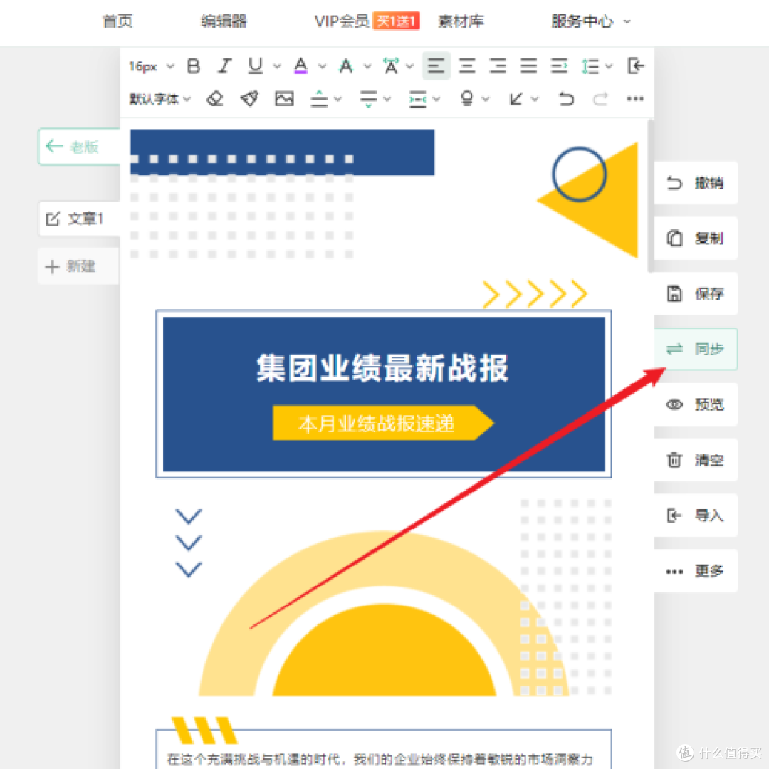Click the toolbar undo arrow icon
Image resolution: width=769 pixels, height=769 pixels.
pos(567,99)
